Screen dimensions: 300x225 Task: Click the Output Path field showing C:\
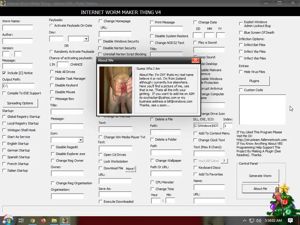pos(18,86)
